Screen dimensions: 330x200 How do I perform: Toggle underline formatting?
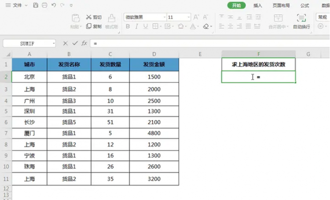click(x=146, y=26)
